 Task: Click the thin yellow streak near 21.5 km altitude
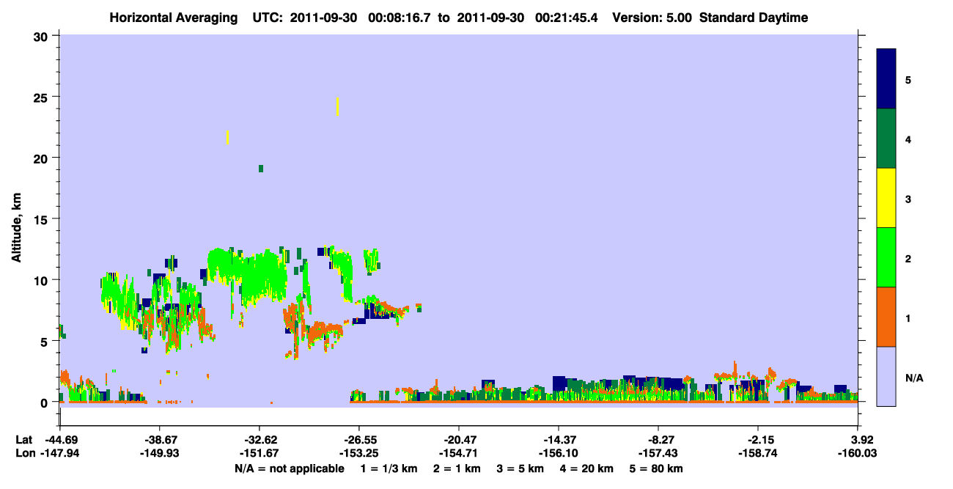click(228, 137)
